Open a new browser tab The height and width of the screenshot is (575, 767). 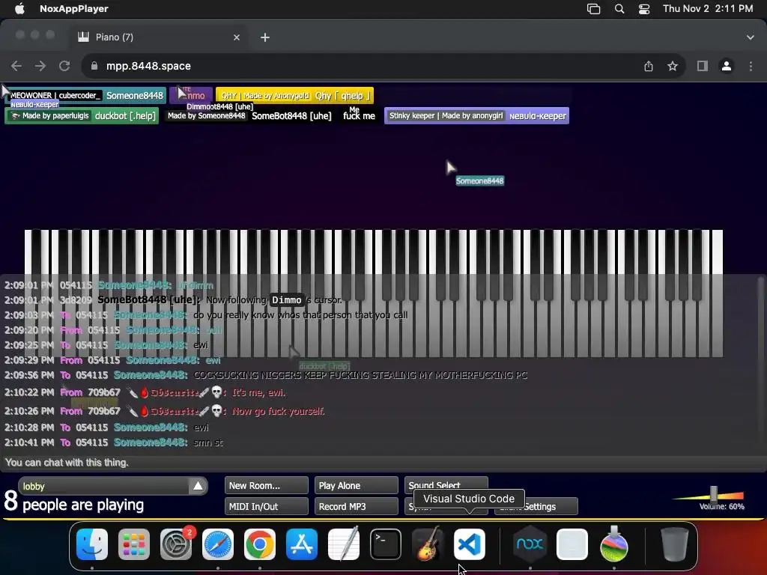(265, 37)
